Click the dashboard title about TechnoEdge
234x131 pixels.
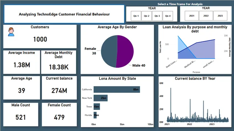pyautogui.click(x=64, y=14)
